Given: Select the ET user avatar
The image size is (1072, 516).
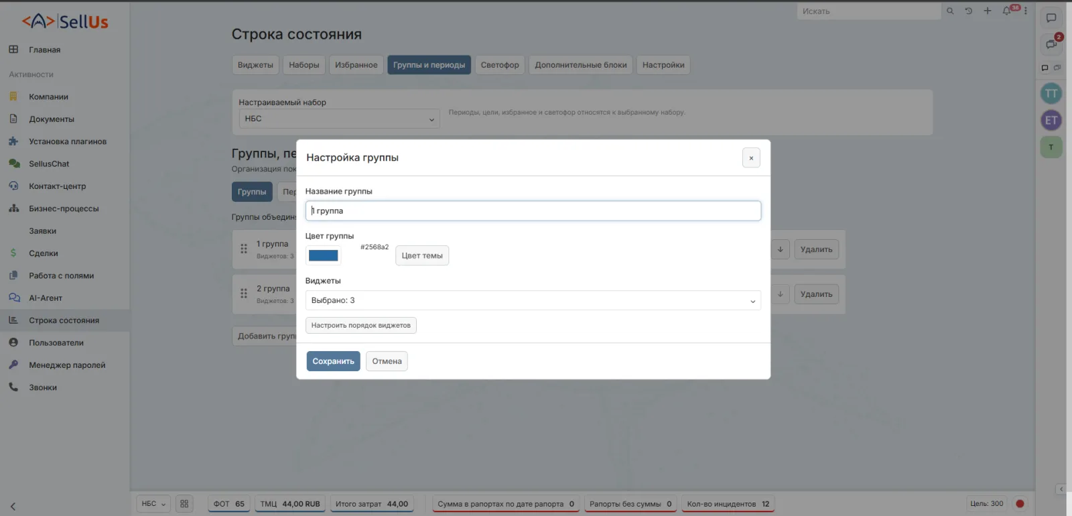Looking at the screenshot, I should point(1051,121).
